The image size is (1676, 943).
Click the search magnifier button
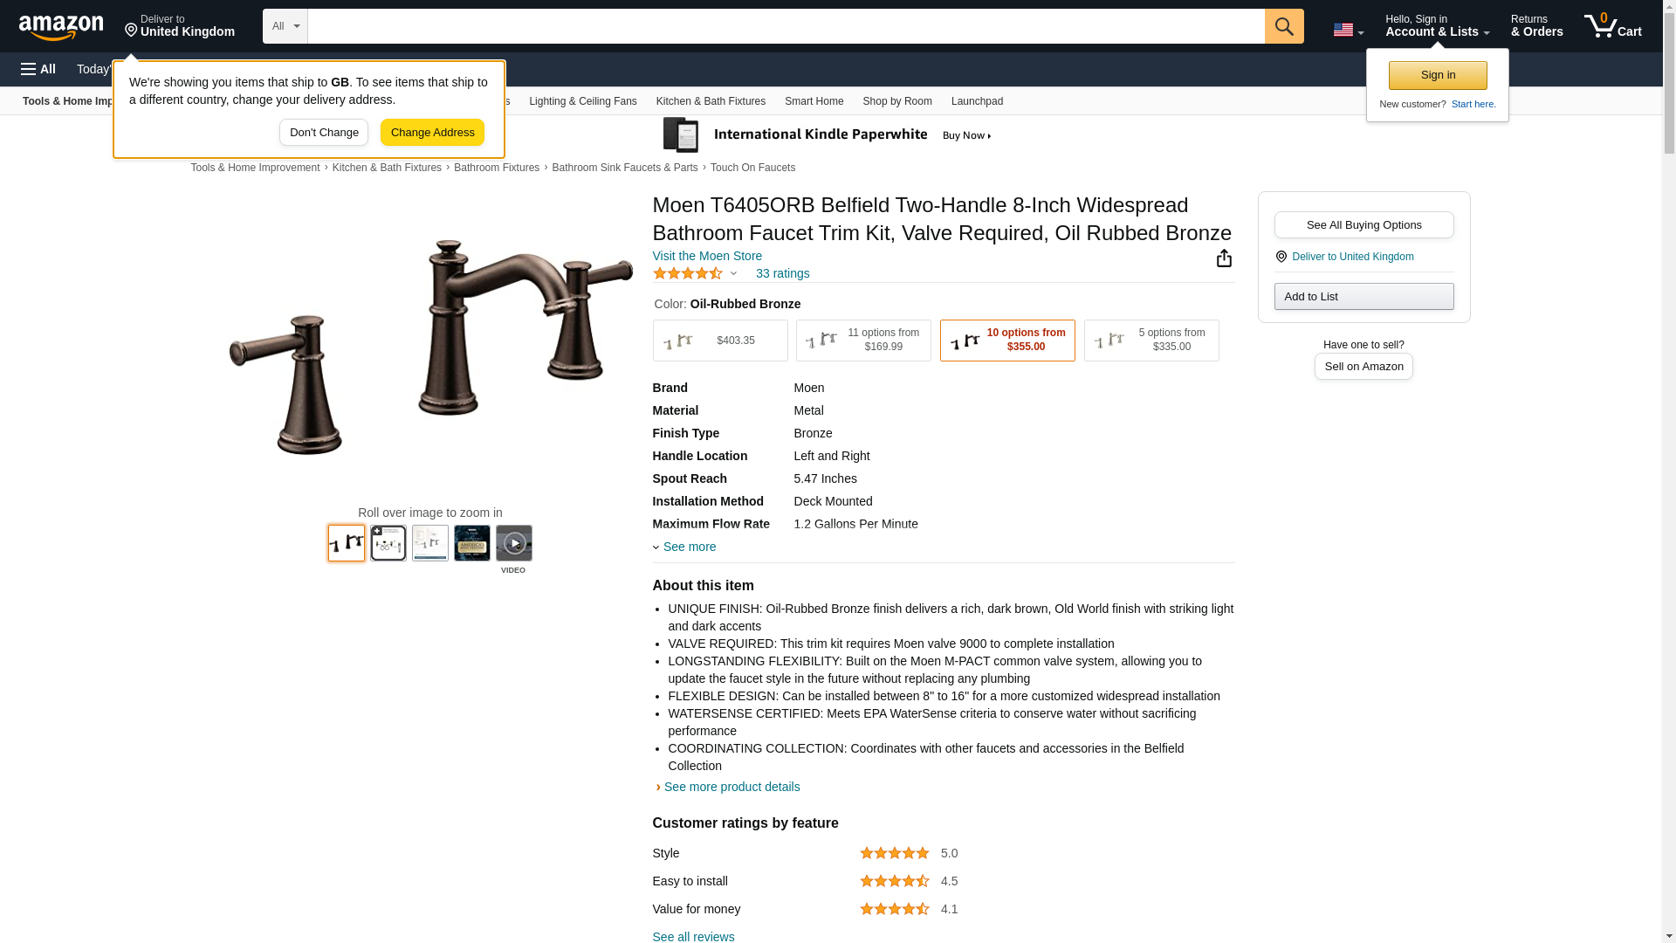(1284, 26)
